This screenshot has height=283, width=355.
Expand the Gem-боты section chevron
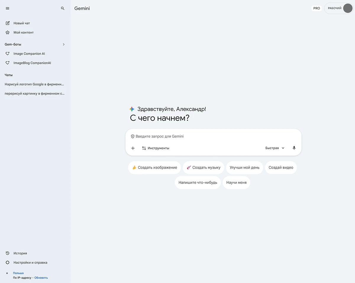click(x=64, y=44)
